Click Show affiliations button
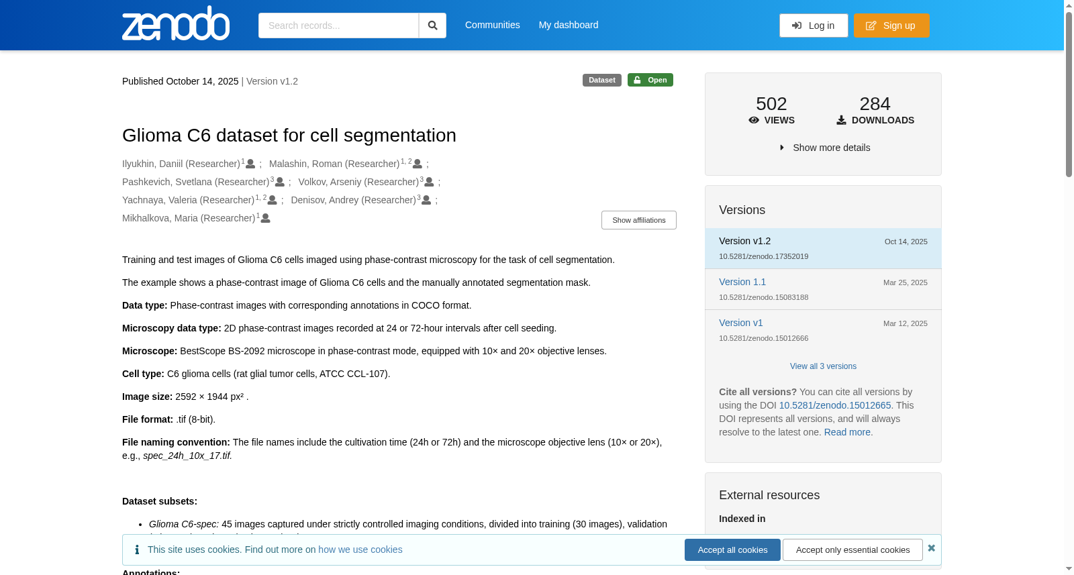This screenshot has height=575, width=1074. [639, 220]
